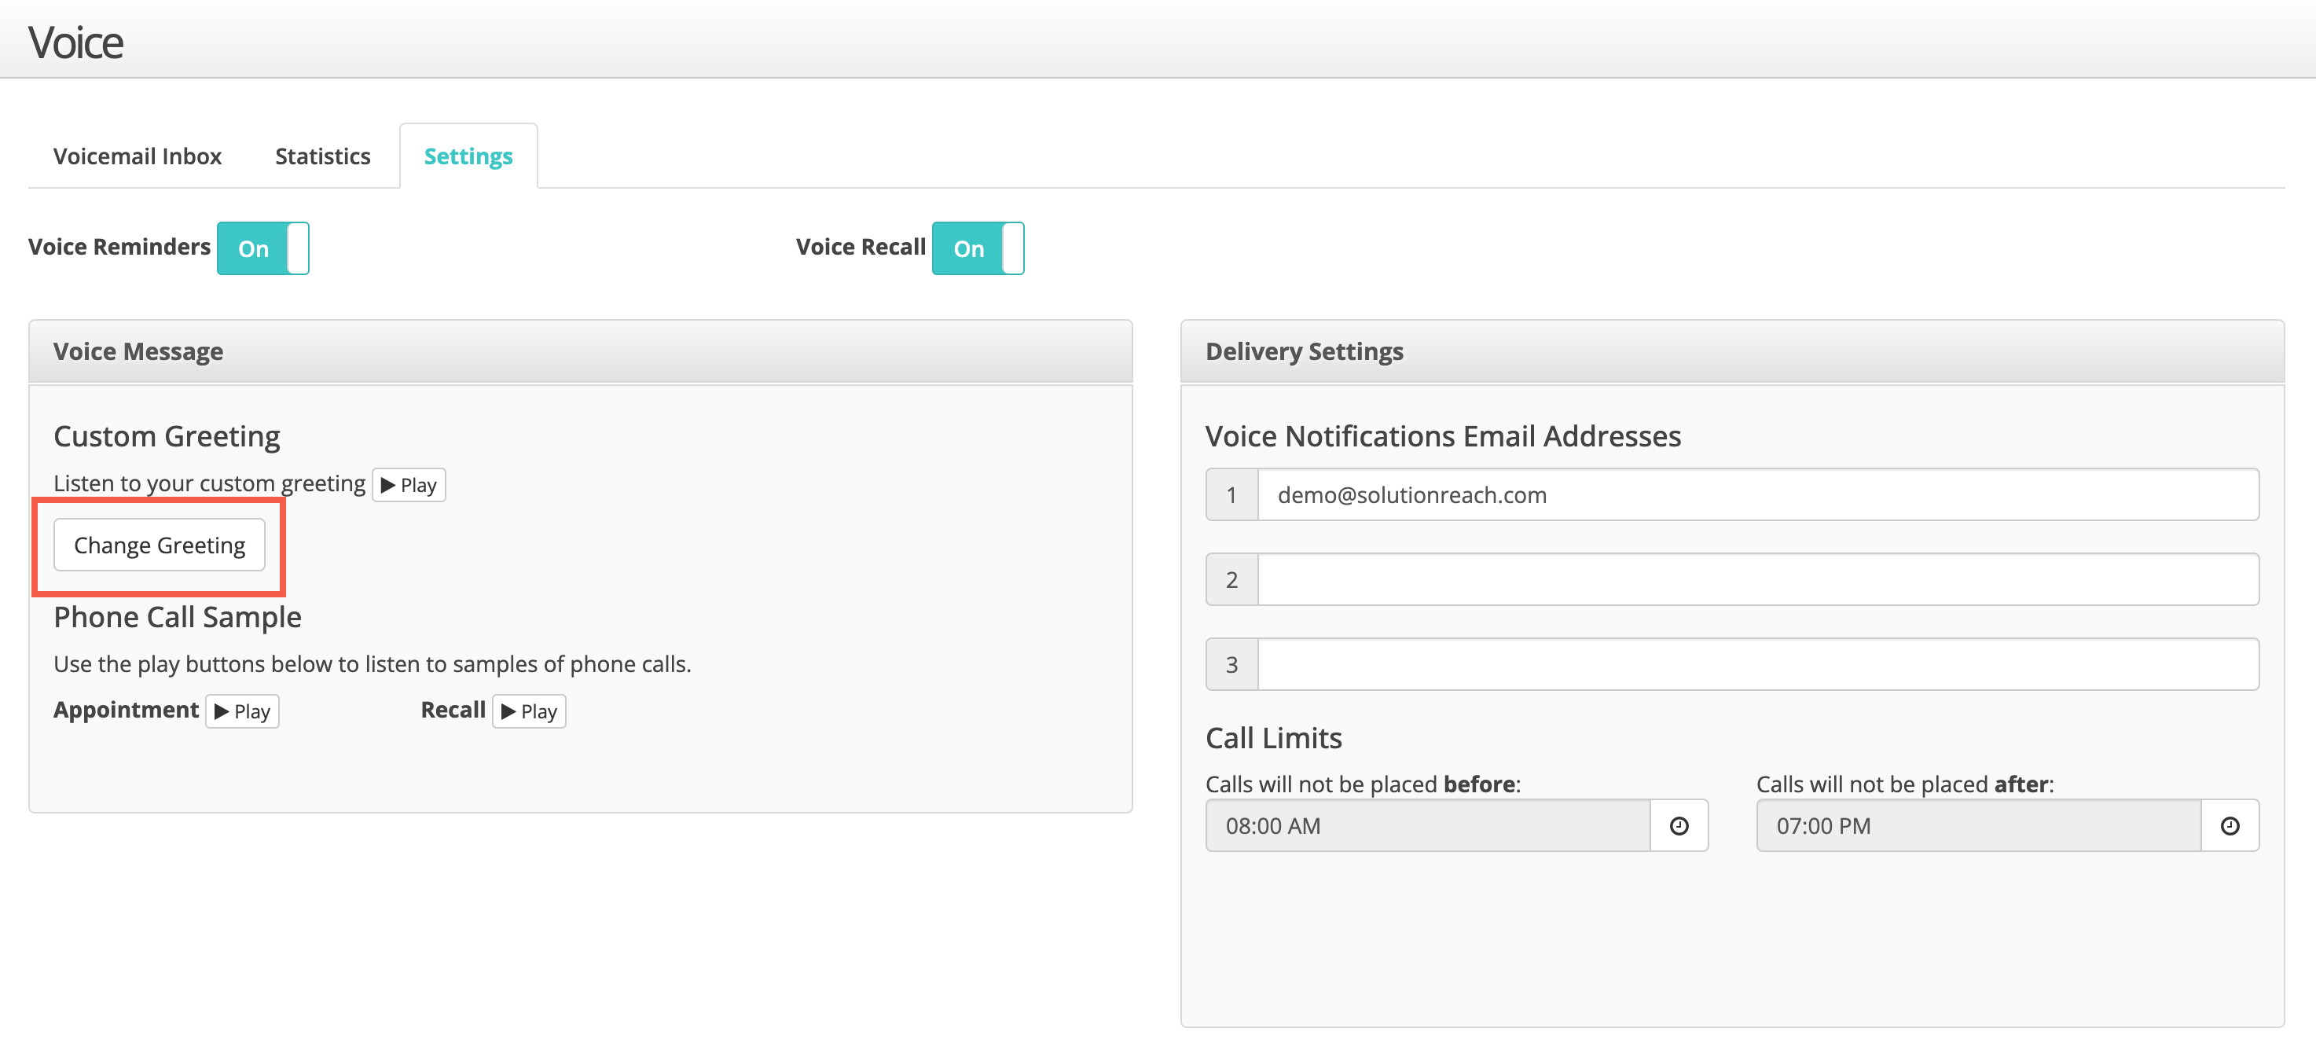The height and width of the screenshot is (1054, 2316).
Task: Toggle Voice Recall switch off
Action: point(978,248)
